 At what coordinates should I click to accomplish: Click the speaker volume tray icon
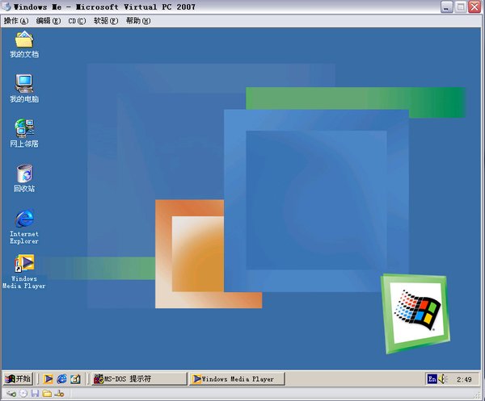[443, 378]
